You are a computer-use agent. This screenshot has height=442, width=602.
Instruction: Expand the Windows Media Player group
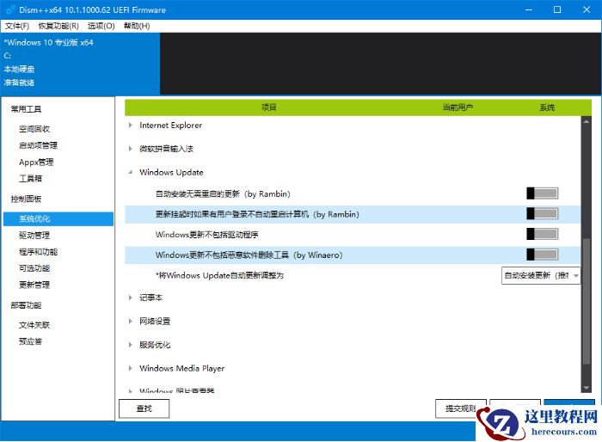point(131,368)
